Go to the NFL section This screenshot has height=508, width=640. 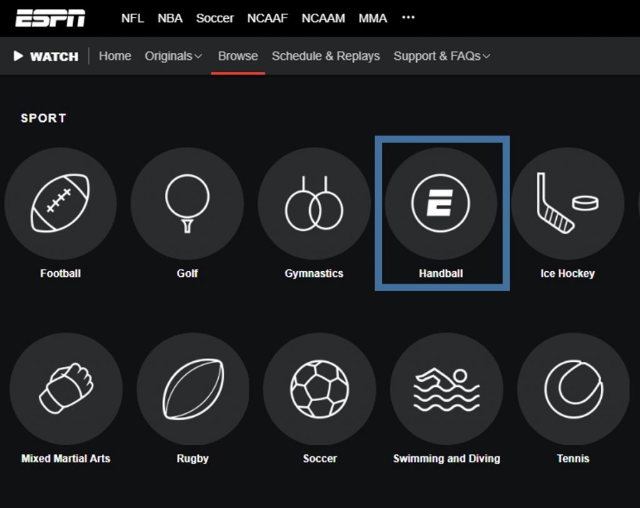pos(132,18)
